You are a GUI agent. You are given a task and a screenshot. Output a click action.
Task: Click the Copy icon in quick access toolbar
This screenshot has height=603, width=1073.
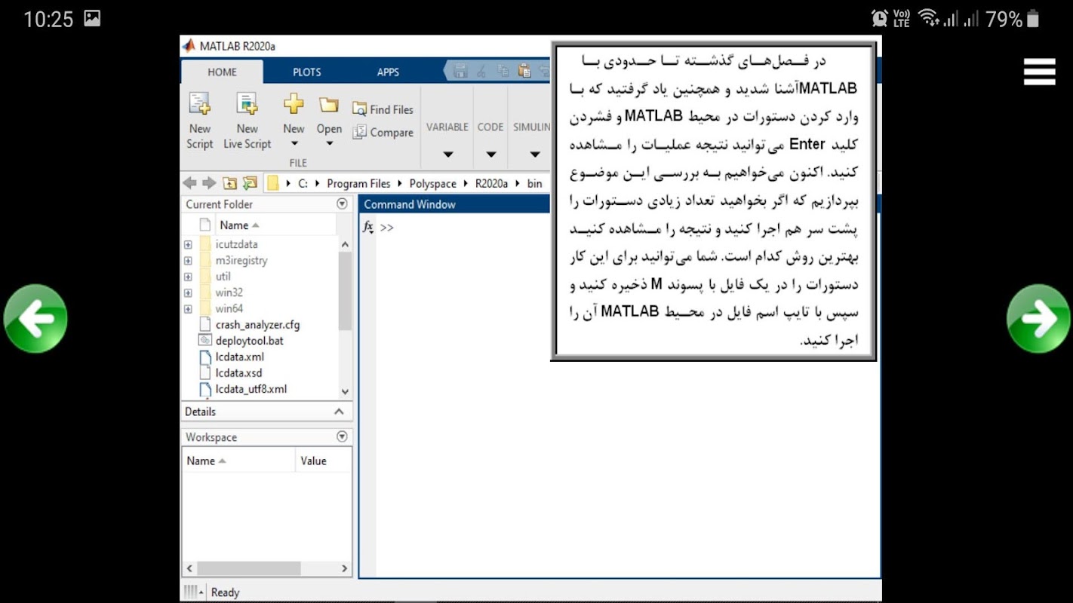click(x=503, y=72)
